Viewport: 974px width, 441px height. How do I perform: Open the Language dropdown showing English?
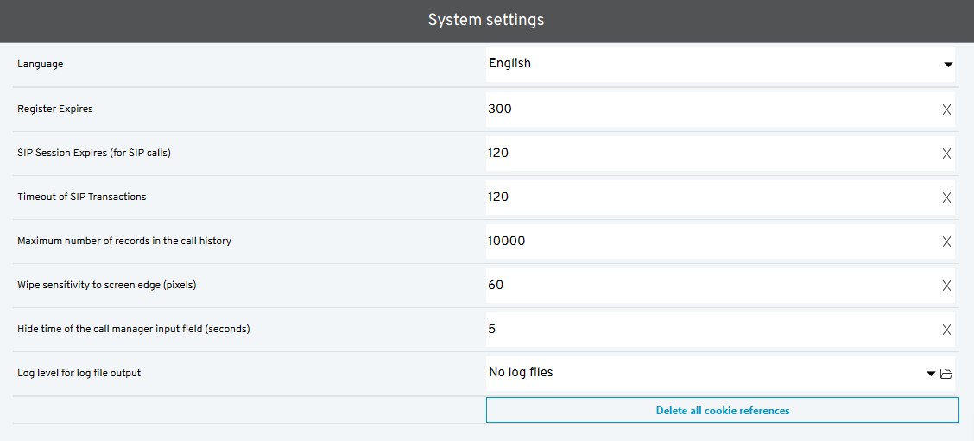[708, 64]
